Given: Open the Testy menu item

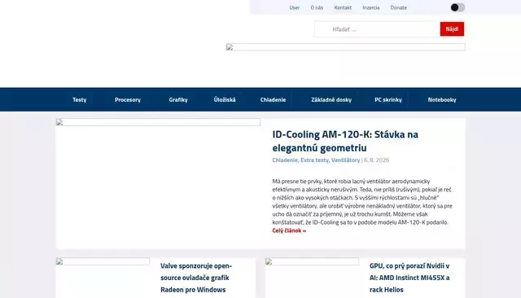Looking at the screenshot, I should [x=80, y=99].
